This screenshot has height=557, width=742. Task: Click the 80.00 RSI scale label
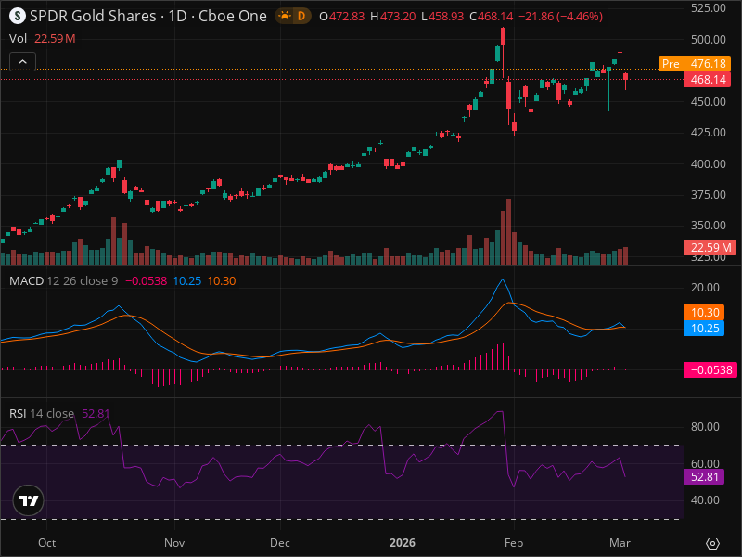tap(705, 427)
